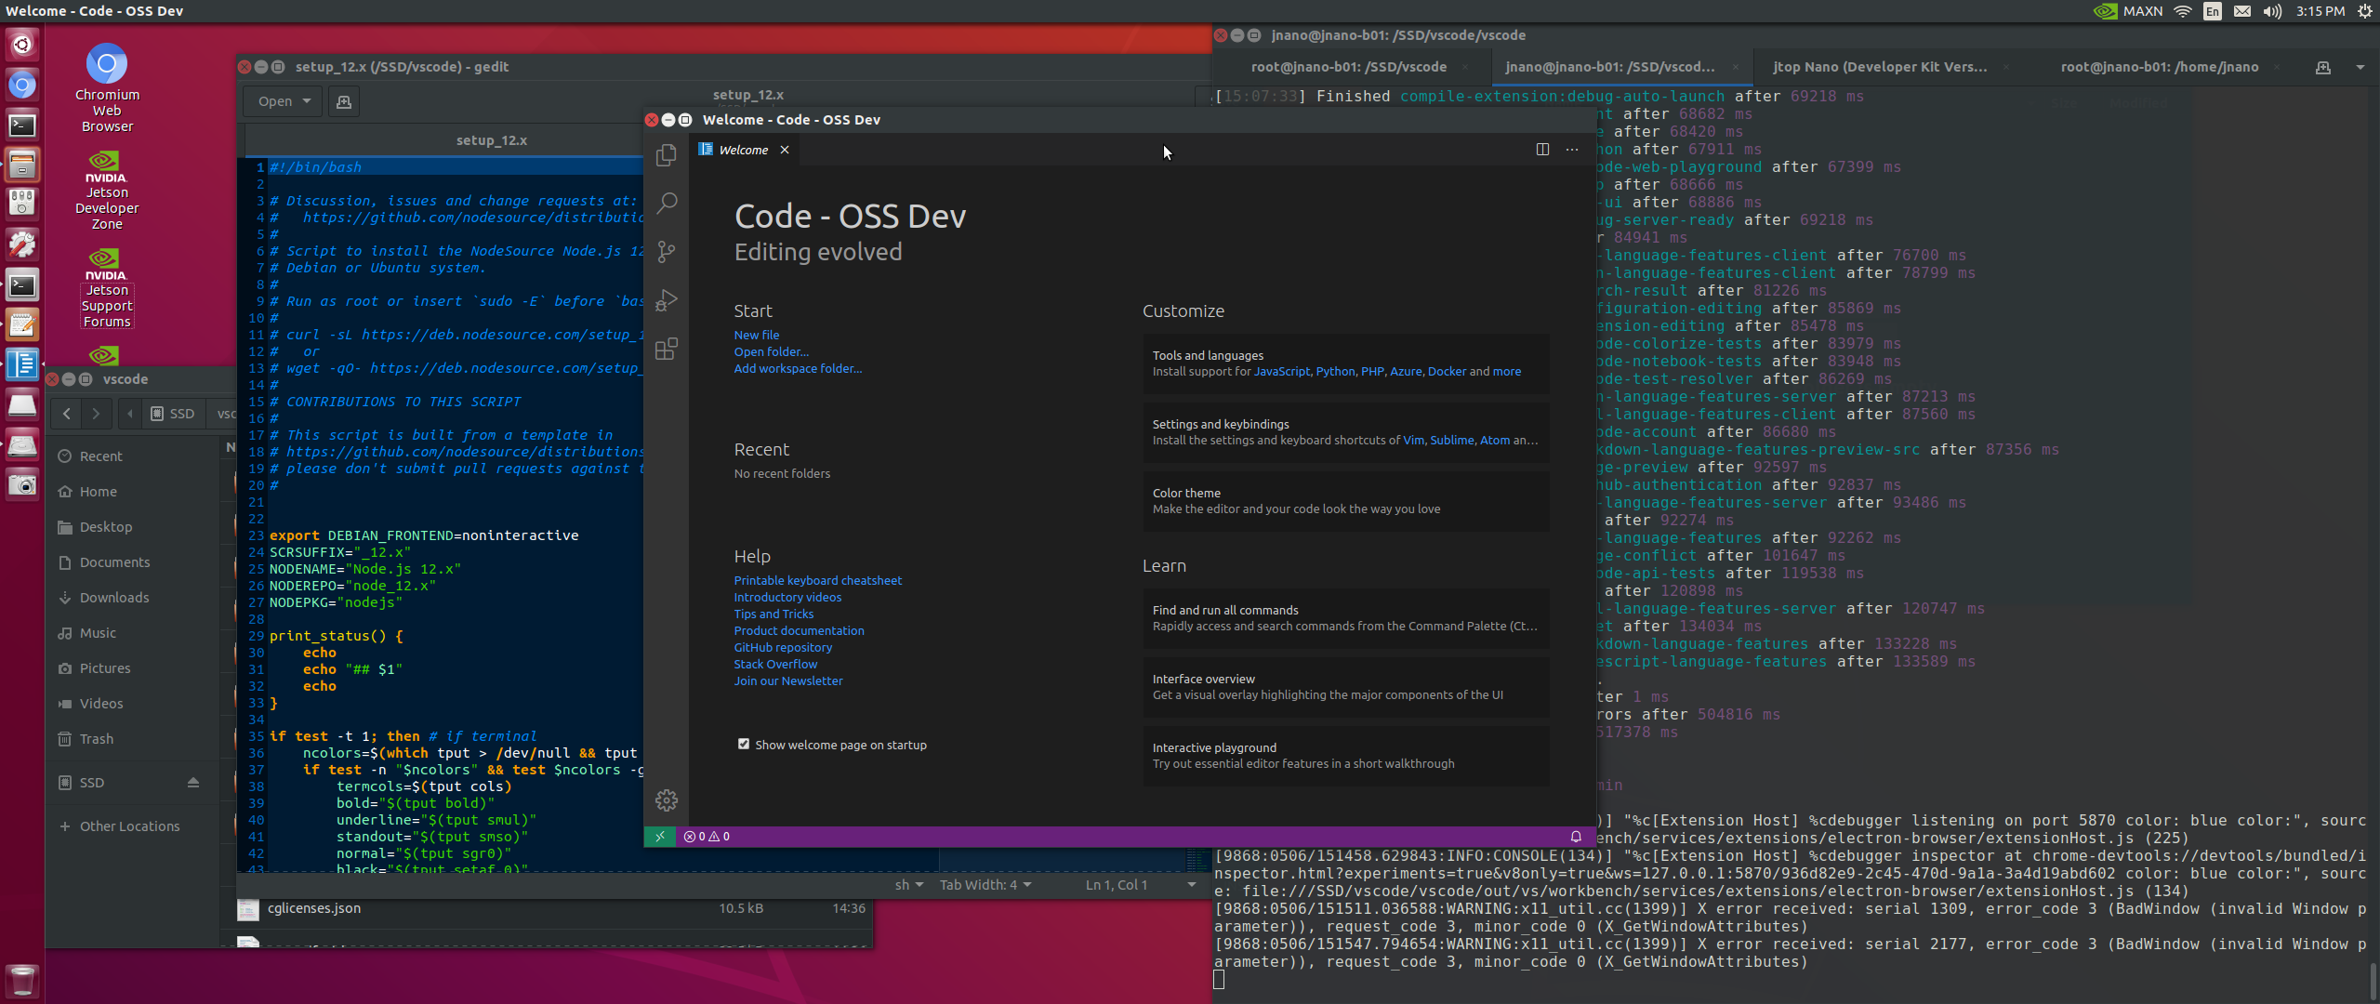Launch Chromium from the Ubuntu dock
The height and width of the screenshot is (1004, 2380).
(x=22, y=85)
